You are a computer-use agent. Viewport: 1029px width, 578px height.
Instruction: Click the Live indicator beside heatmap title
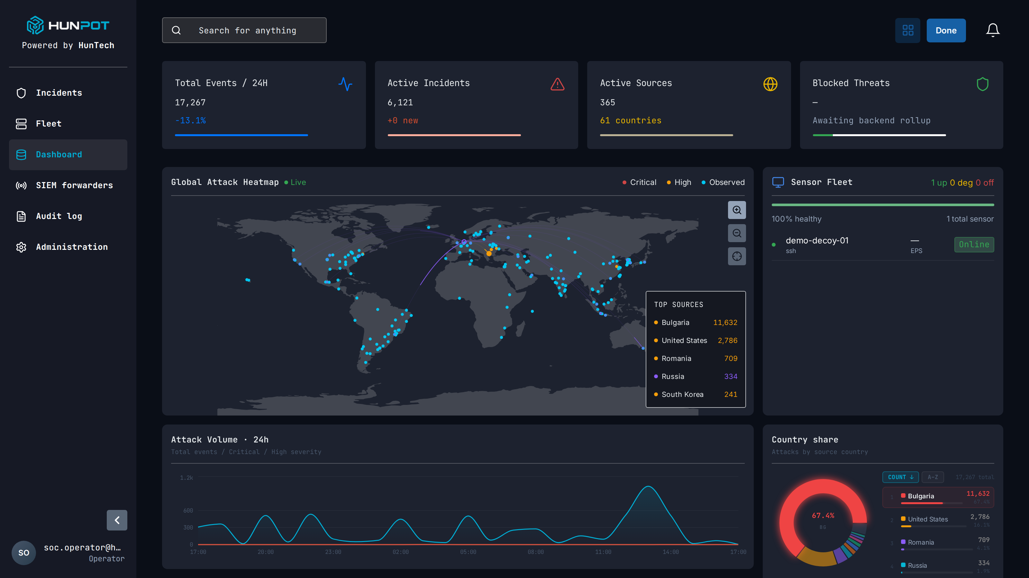295,182
